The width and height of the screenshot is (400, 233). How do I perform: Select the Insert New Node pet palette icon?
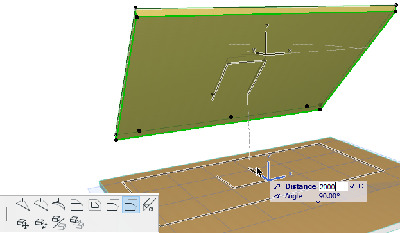point(23,204)
